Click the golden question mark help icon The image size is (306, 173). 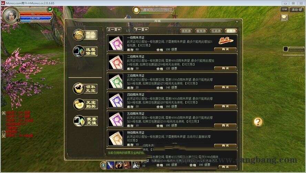pyautogui.click(x=258, y=122)
